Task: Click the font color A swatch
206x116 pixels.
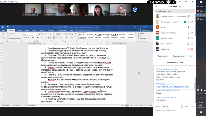Action: (48, 37)
